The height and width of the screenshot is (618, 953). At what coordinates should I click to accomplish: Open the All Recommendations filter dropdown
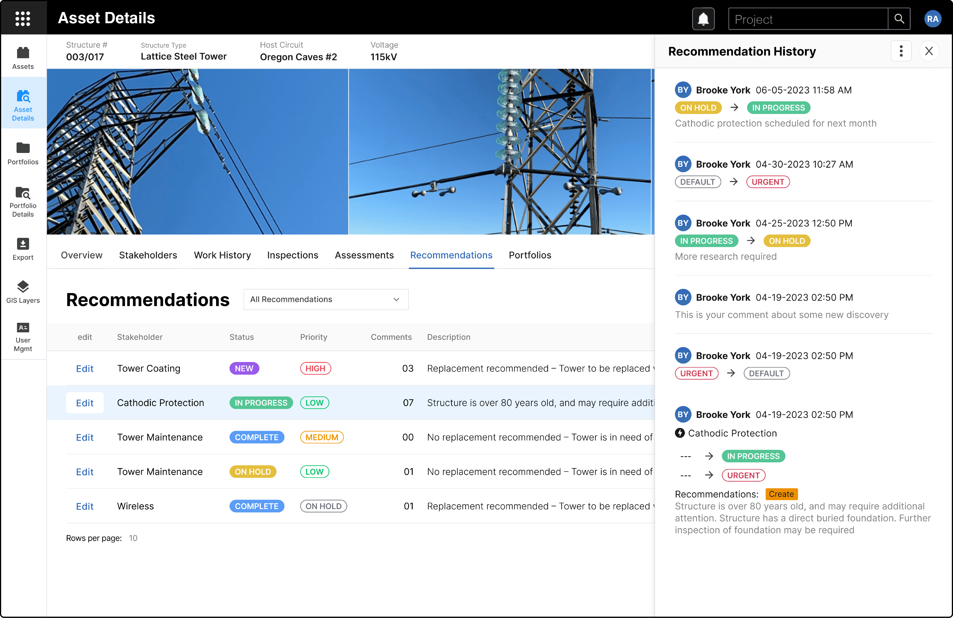point(326,299)
